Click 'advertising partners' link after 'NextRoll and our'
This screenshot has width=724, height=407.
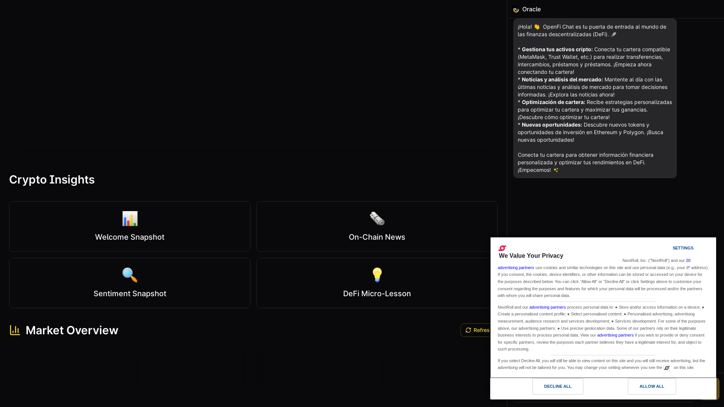coord(547,307)
